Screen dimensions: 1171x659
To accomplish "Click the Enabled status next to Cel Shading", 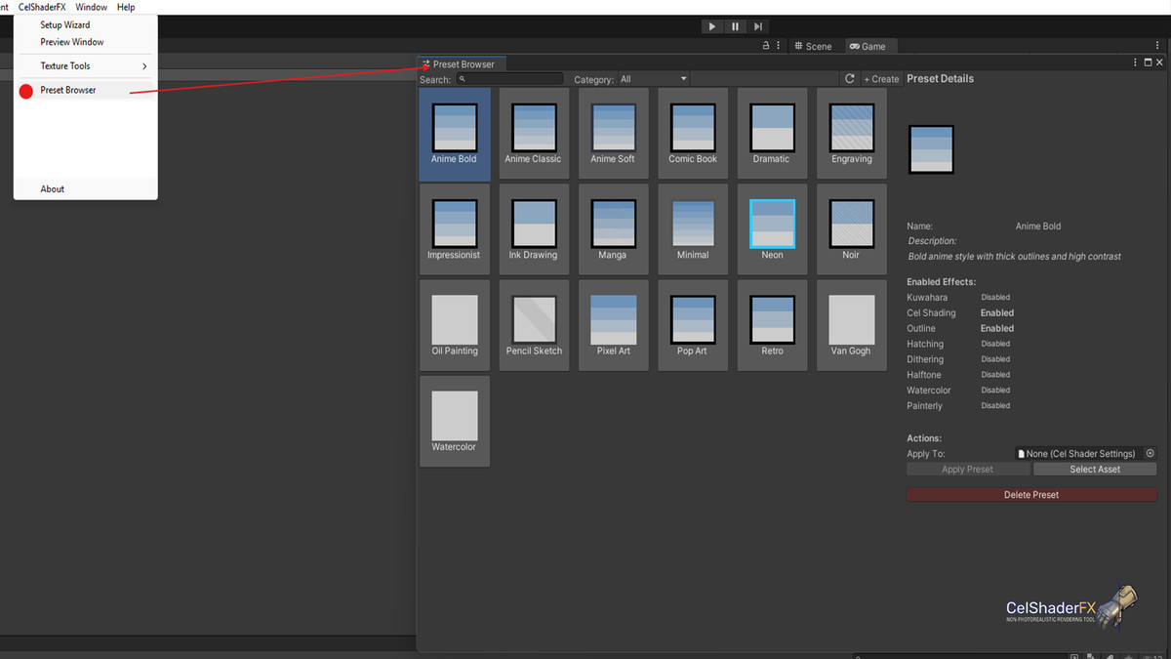I will 997,312.
